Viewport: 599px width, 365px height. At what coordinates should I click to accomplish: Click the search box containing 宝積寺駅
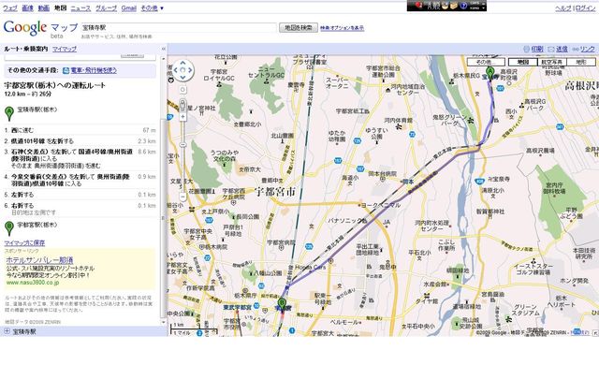click(179, 27)
